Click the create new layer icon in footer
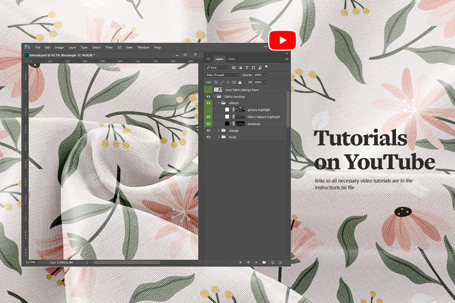 tap(272, 262)
